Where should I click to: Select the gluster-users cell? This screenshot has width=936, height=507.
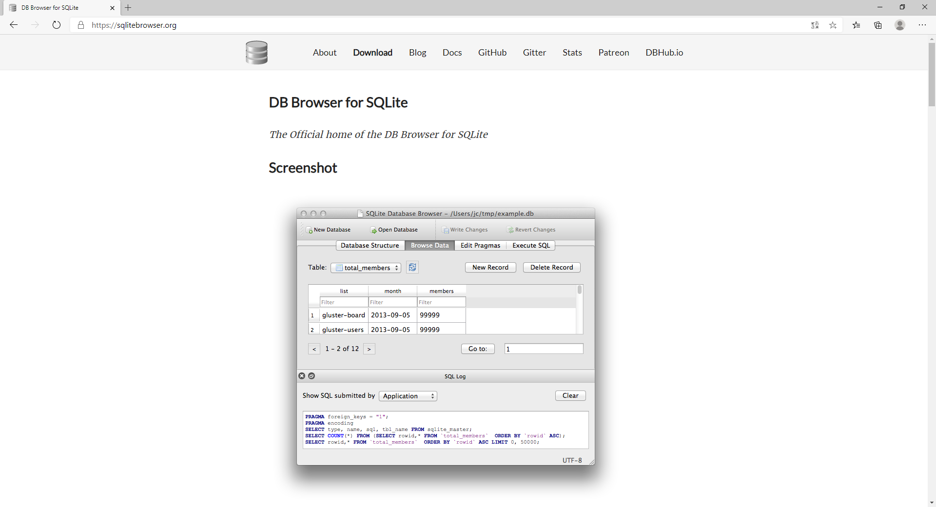pyautogui.click(x=344, y=329)
